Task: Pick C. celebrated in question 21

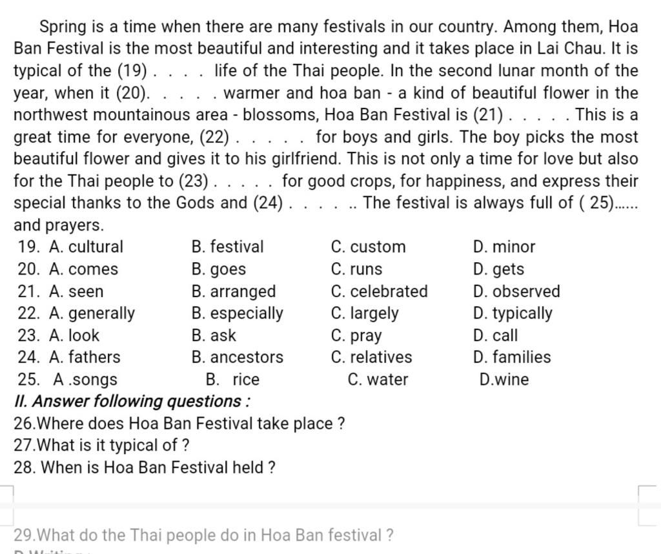Action: (380, 291)
